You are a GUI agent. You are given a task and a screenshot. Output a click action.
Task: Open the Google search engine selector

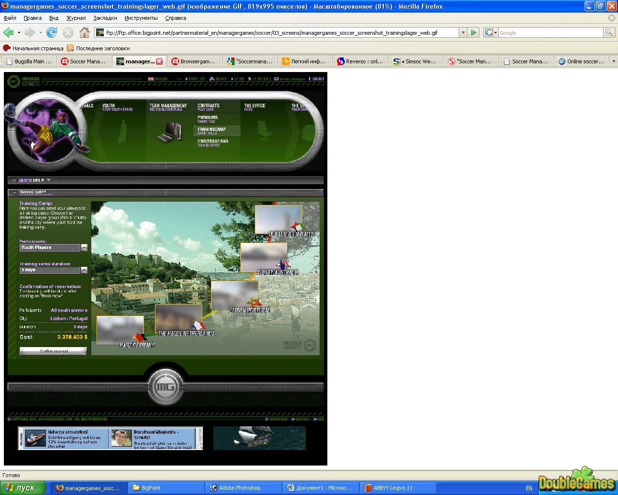tap(491, 33)
